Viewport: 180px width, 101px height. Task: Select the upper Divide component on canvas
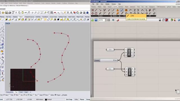coord(129,52)
